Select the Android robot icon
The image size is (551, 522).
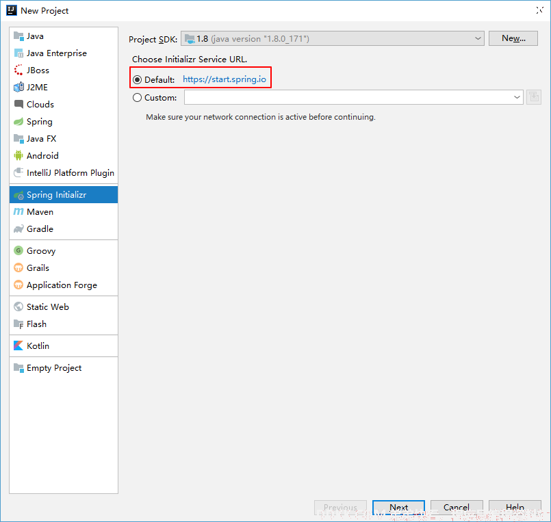tap(18, 156)
